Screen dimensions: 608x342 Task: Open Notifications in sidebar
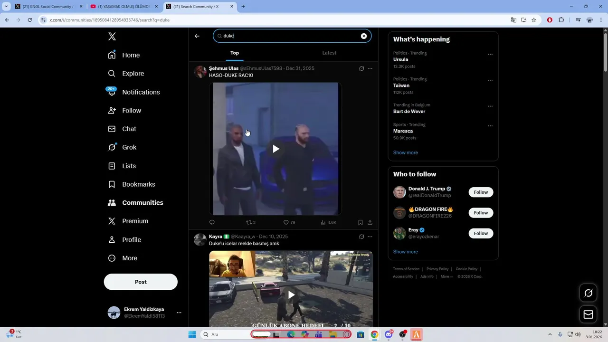(x=134, y=92)
